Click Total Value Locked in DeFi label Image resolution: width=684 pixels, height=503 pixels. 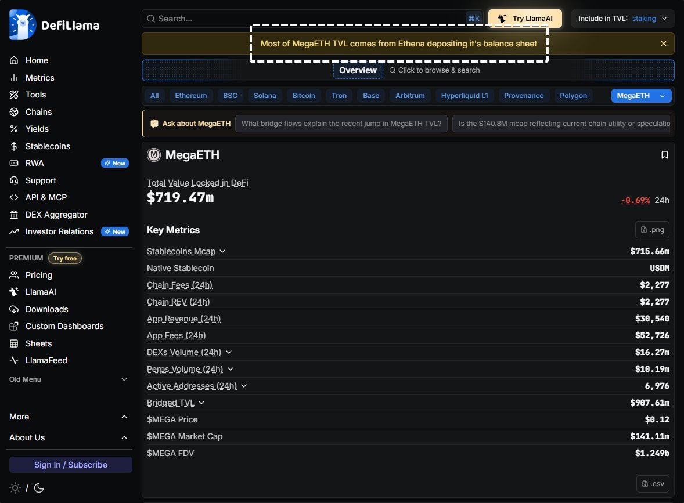[x=197, y=183]
